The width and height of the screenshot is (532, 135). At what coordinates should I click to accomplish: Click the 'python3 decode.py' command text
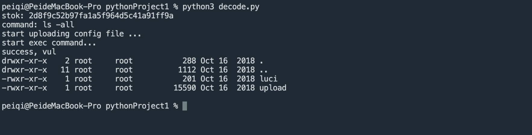pyautogui.click(x=221, y=7)
